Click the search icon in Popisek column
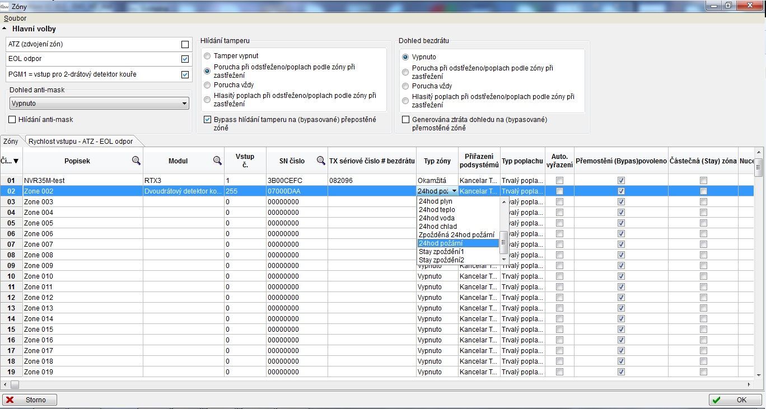The height and width of the screenshot is (409, 766). (136, 161)
